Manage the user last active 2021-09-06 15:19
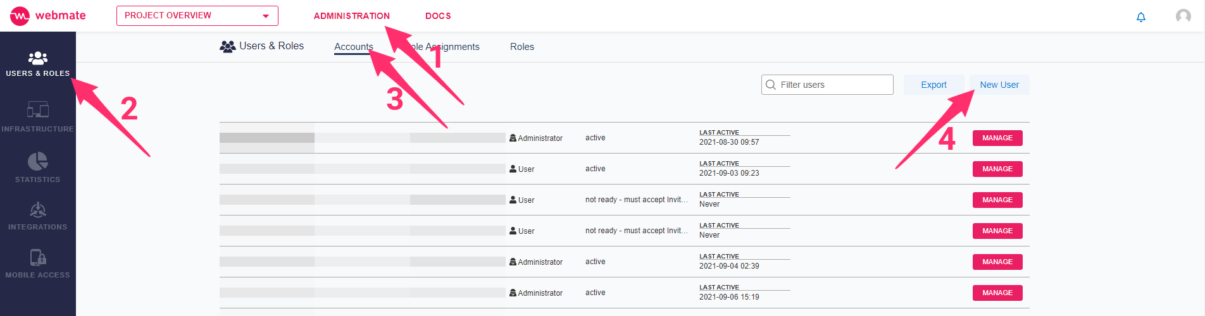1205x316 pixels. 997,293
